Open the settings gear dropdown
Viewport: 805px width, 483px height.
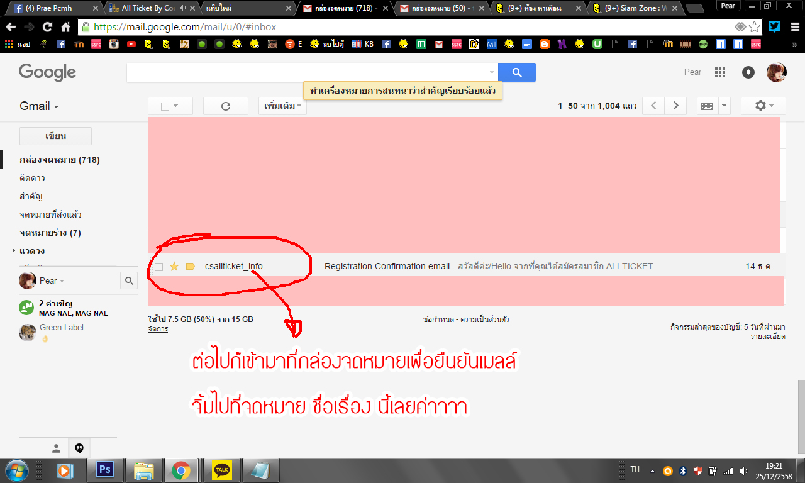pyautogui.click(x=763, y=106)
